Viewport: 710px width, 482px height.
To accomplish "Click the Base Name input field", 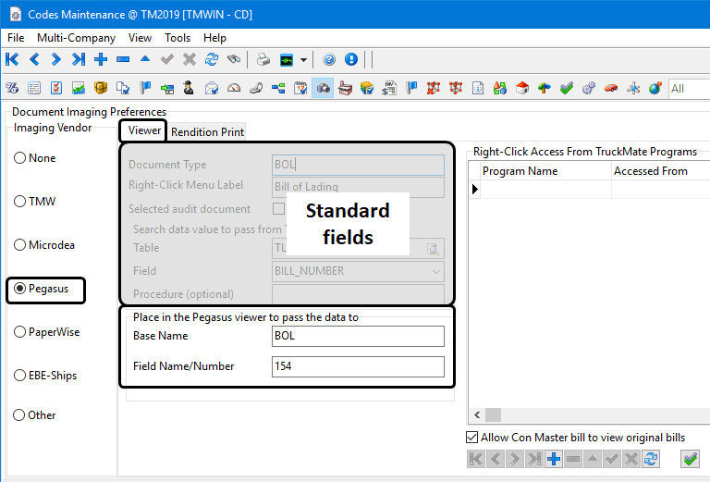I will 358,336.
